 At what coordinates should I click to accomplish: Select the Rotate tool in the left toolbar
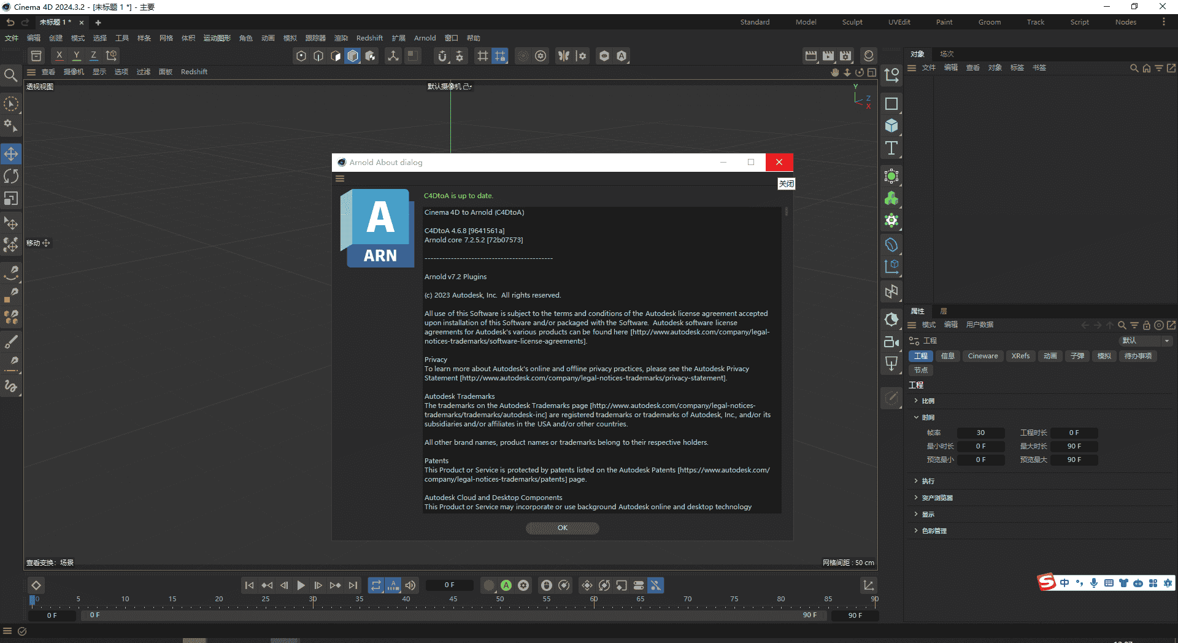(x=11, y=176)
